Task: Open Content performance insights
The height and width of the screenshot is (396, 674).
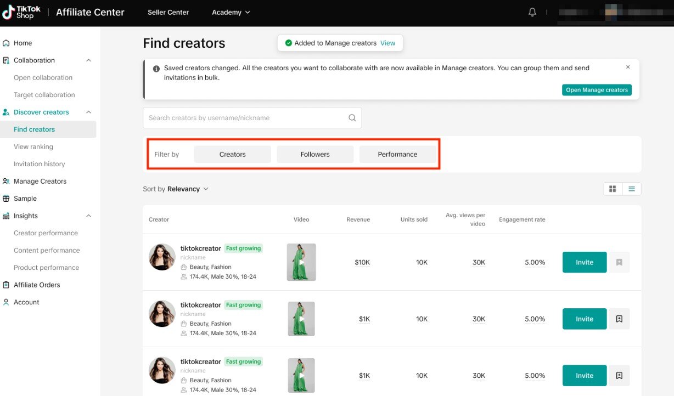Action: pyautogui.click(x=47, y=250)
